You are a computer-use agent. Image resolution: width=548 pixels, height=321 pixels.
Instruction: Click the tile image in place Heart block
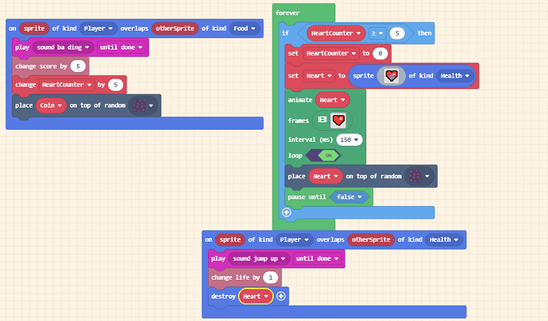pyautogui.click(x=415, y=176)
